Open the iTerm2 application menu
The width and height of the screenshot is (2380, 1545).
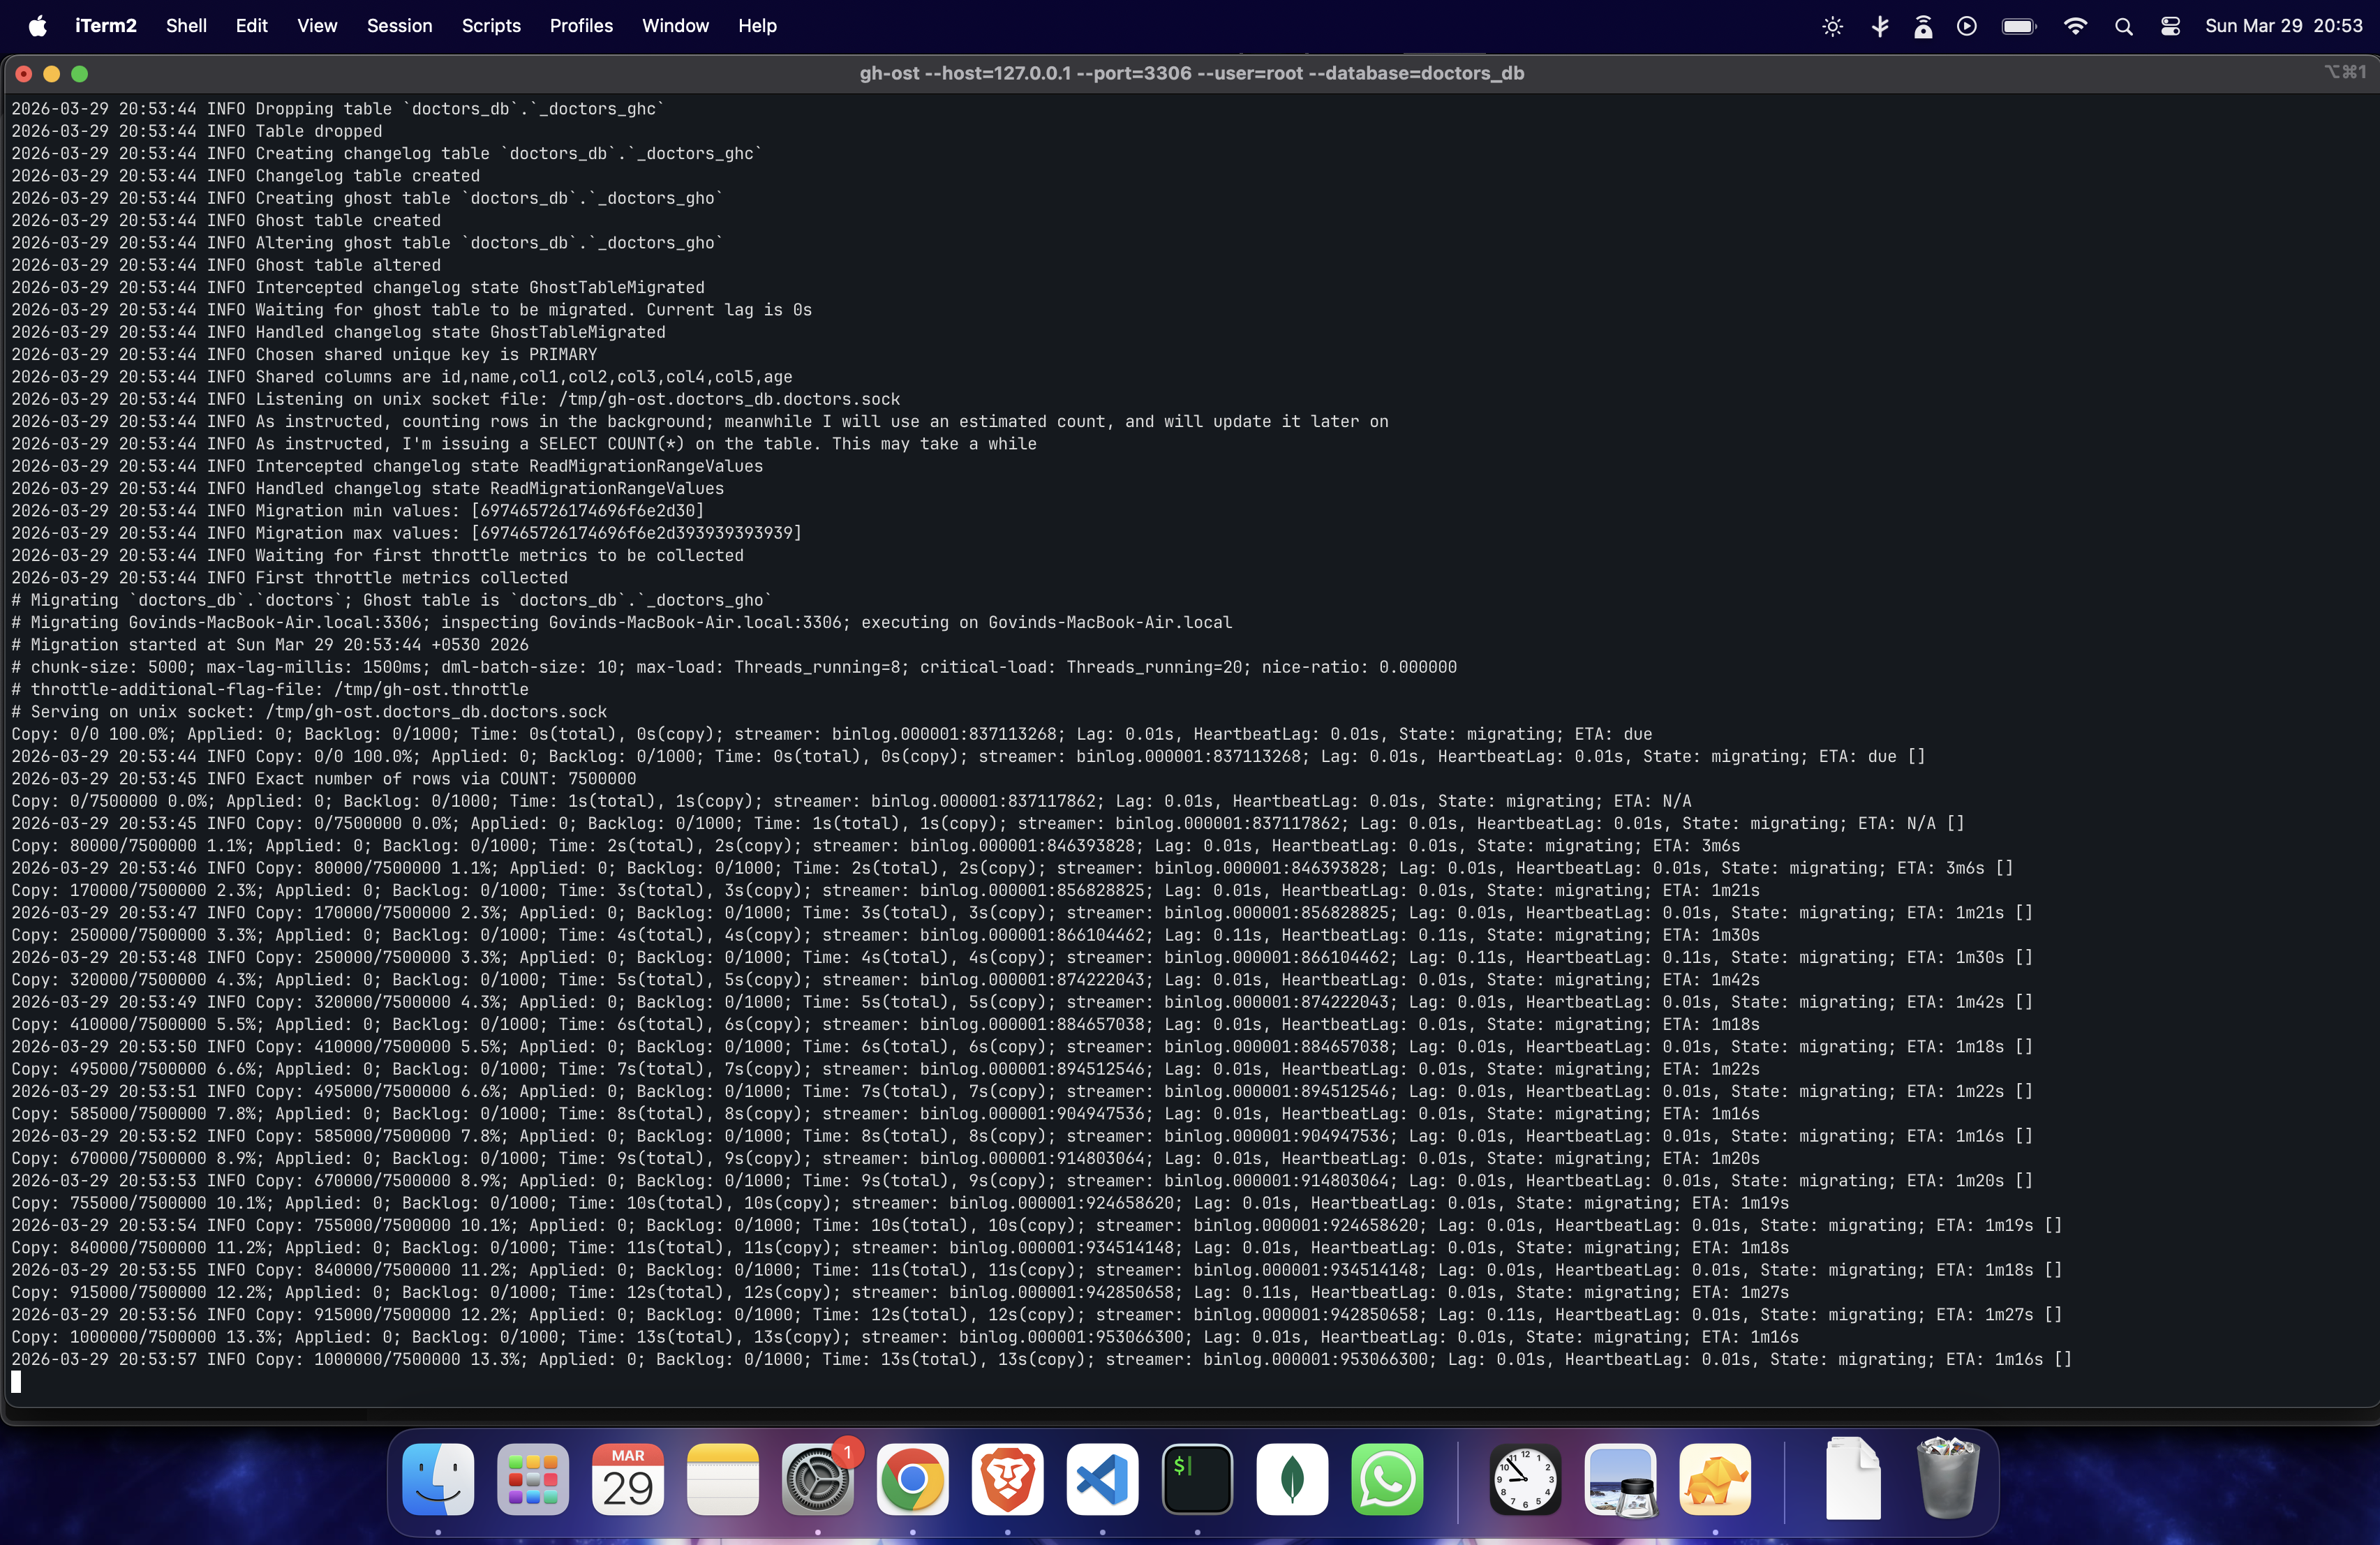(x=106, y=26)
